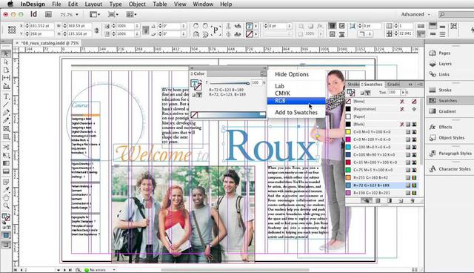Switch to the Stroke tab

click(353, 84)
